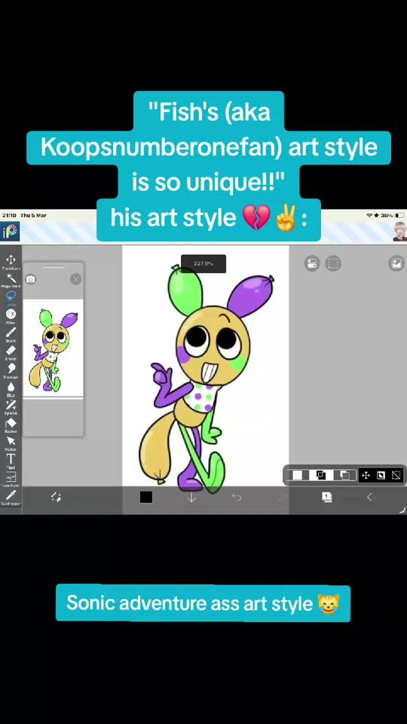
Task: Open the FX Filter tool
Action: [10, 316]
